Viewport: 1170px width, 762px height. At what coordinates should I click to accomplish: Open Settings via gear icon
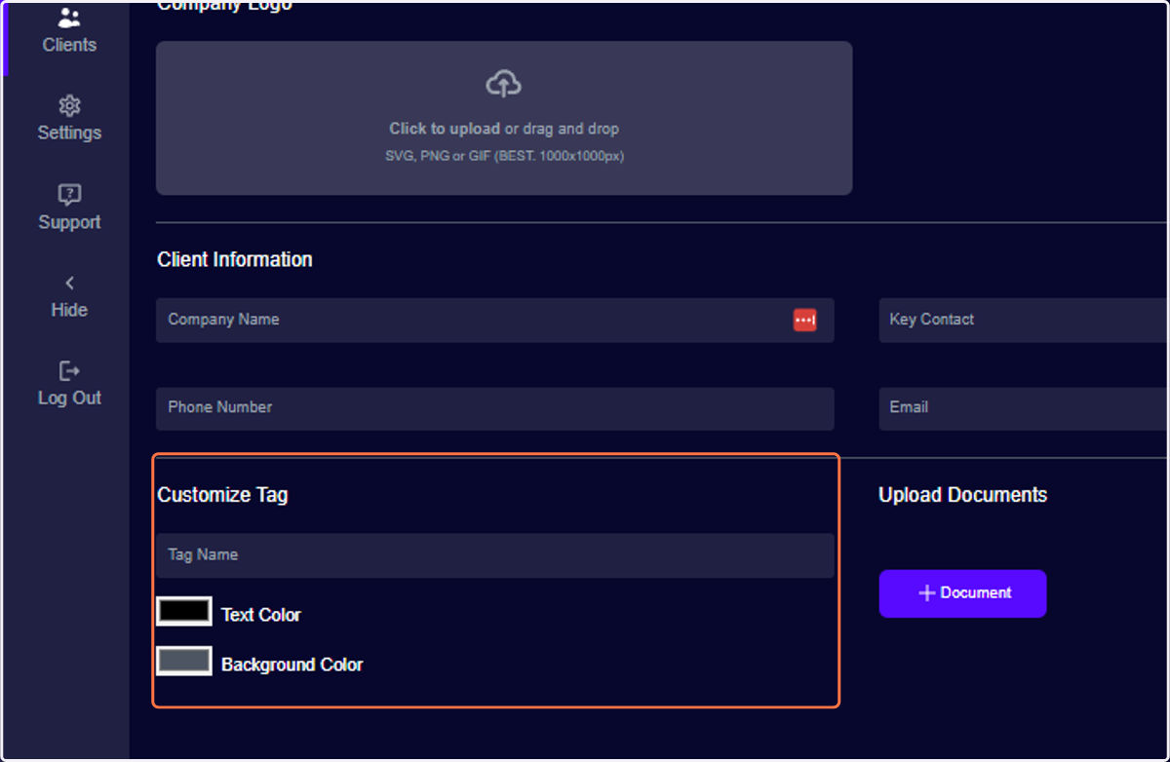tap(69, 106)
